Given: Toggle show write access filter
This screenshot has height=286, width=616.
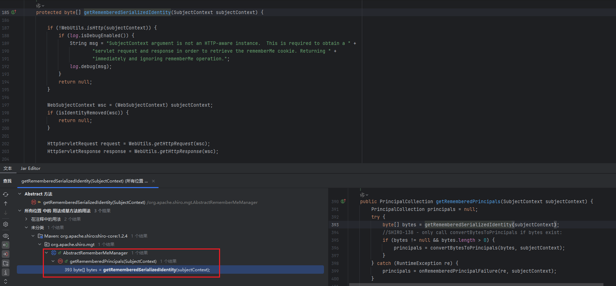Looking at the screenshot, I should 6,254.
